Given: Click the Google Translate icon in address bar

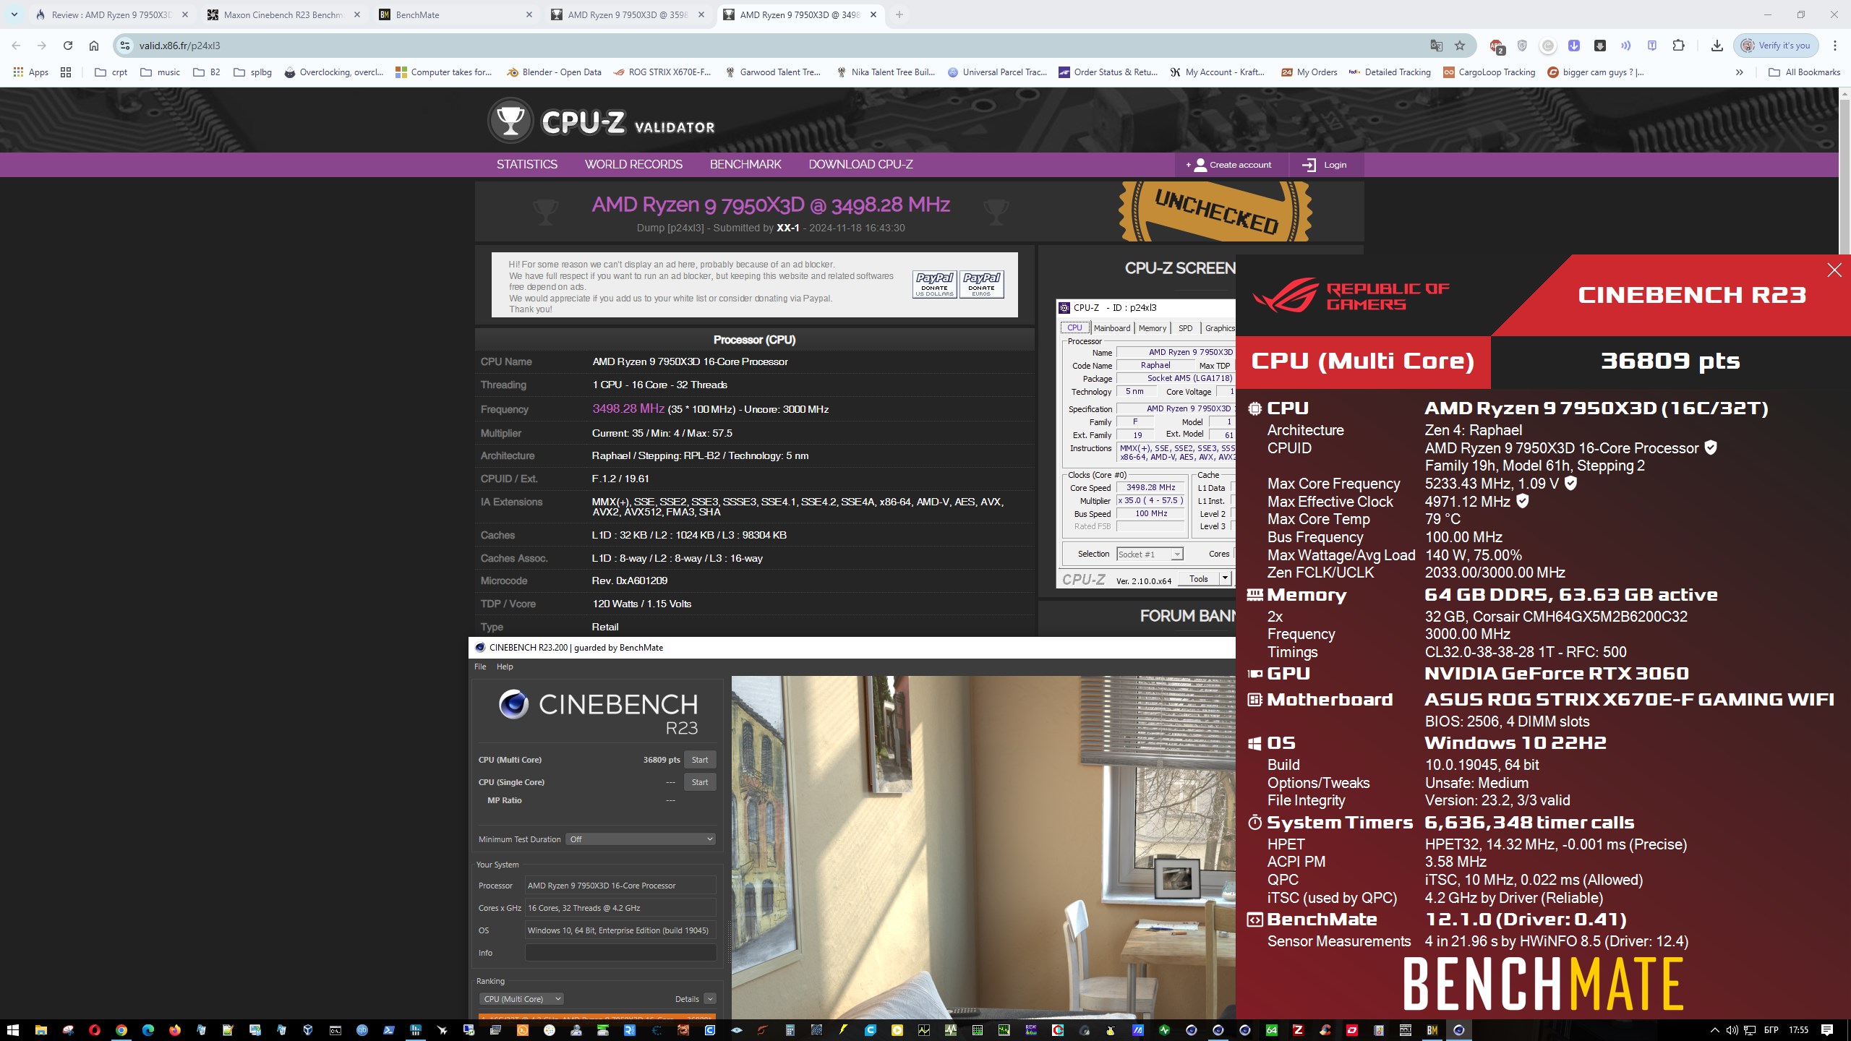Looking at the screenshot, I should 1436,46.
